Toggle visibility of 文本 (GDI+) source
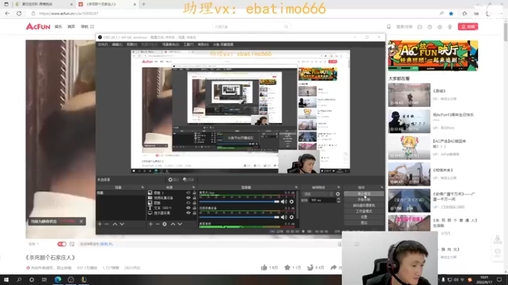The height and width of the screenshot is (285, 508). coord(188,208)
